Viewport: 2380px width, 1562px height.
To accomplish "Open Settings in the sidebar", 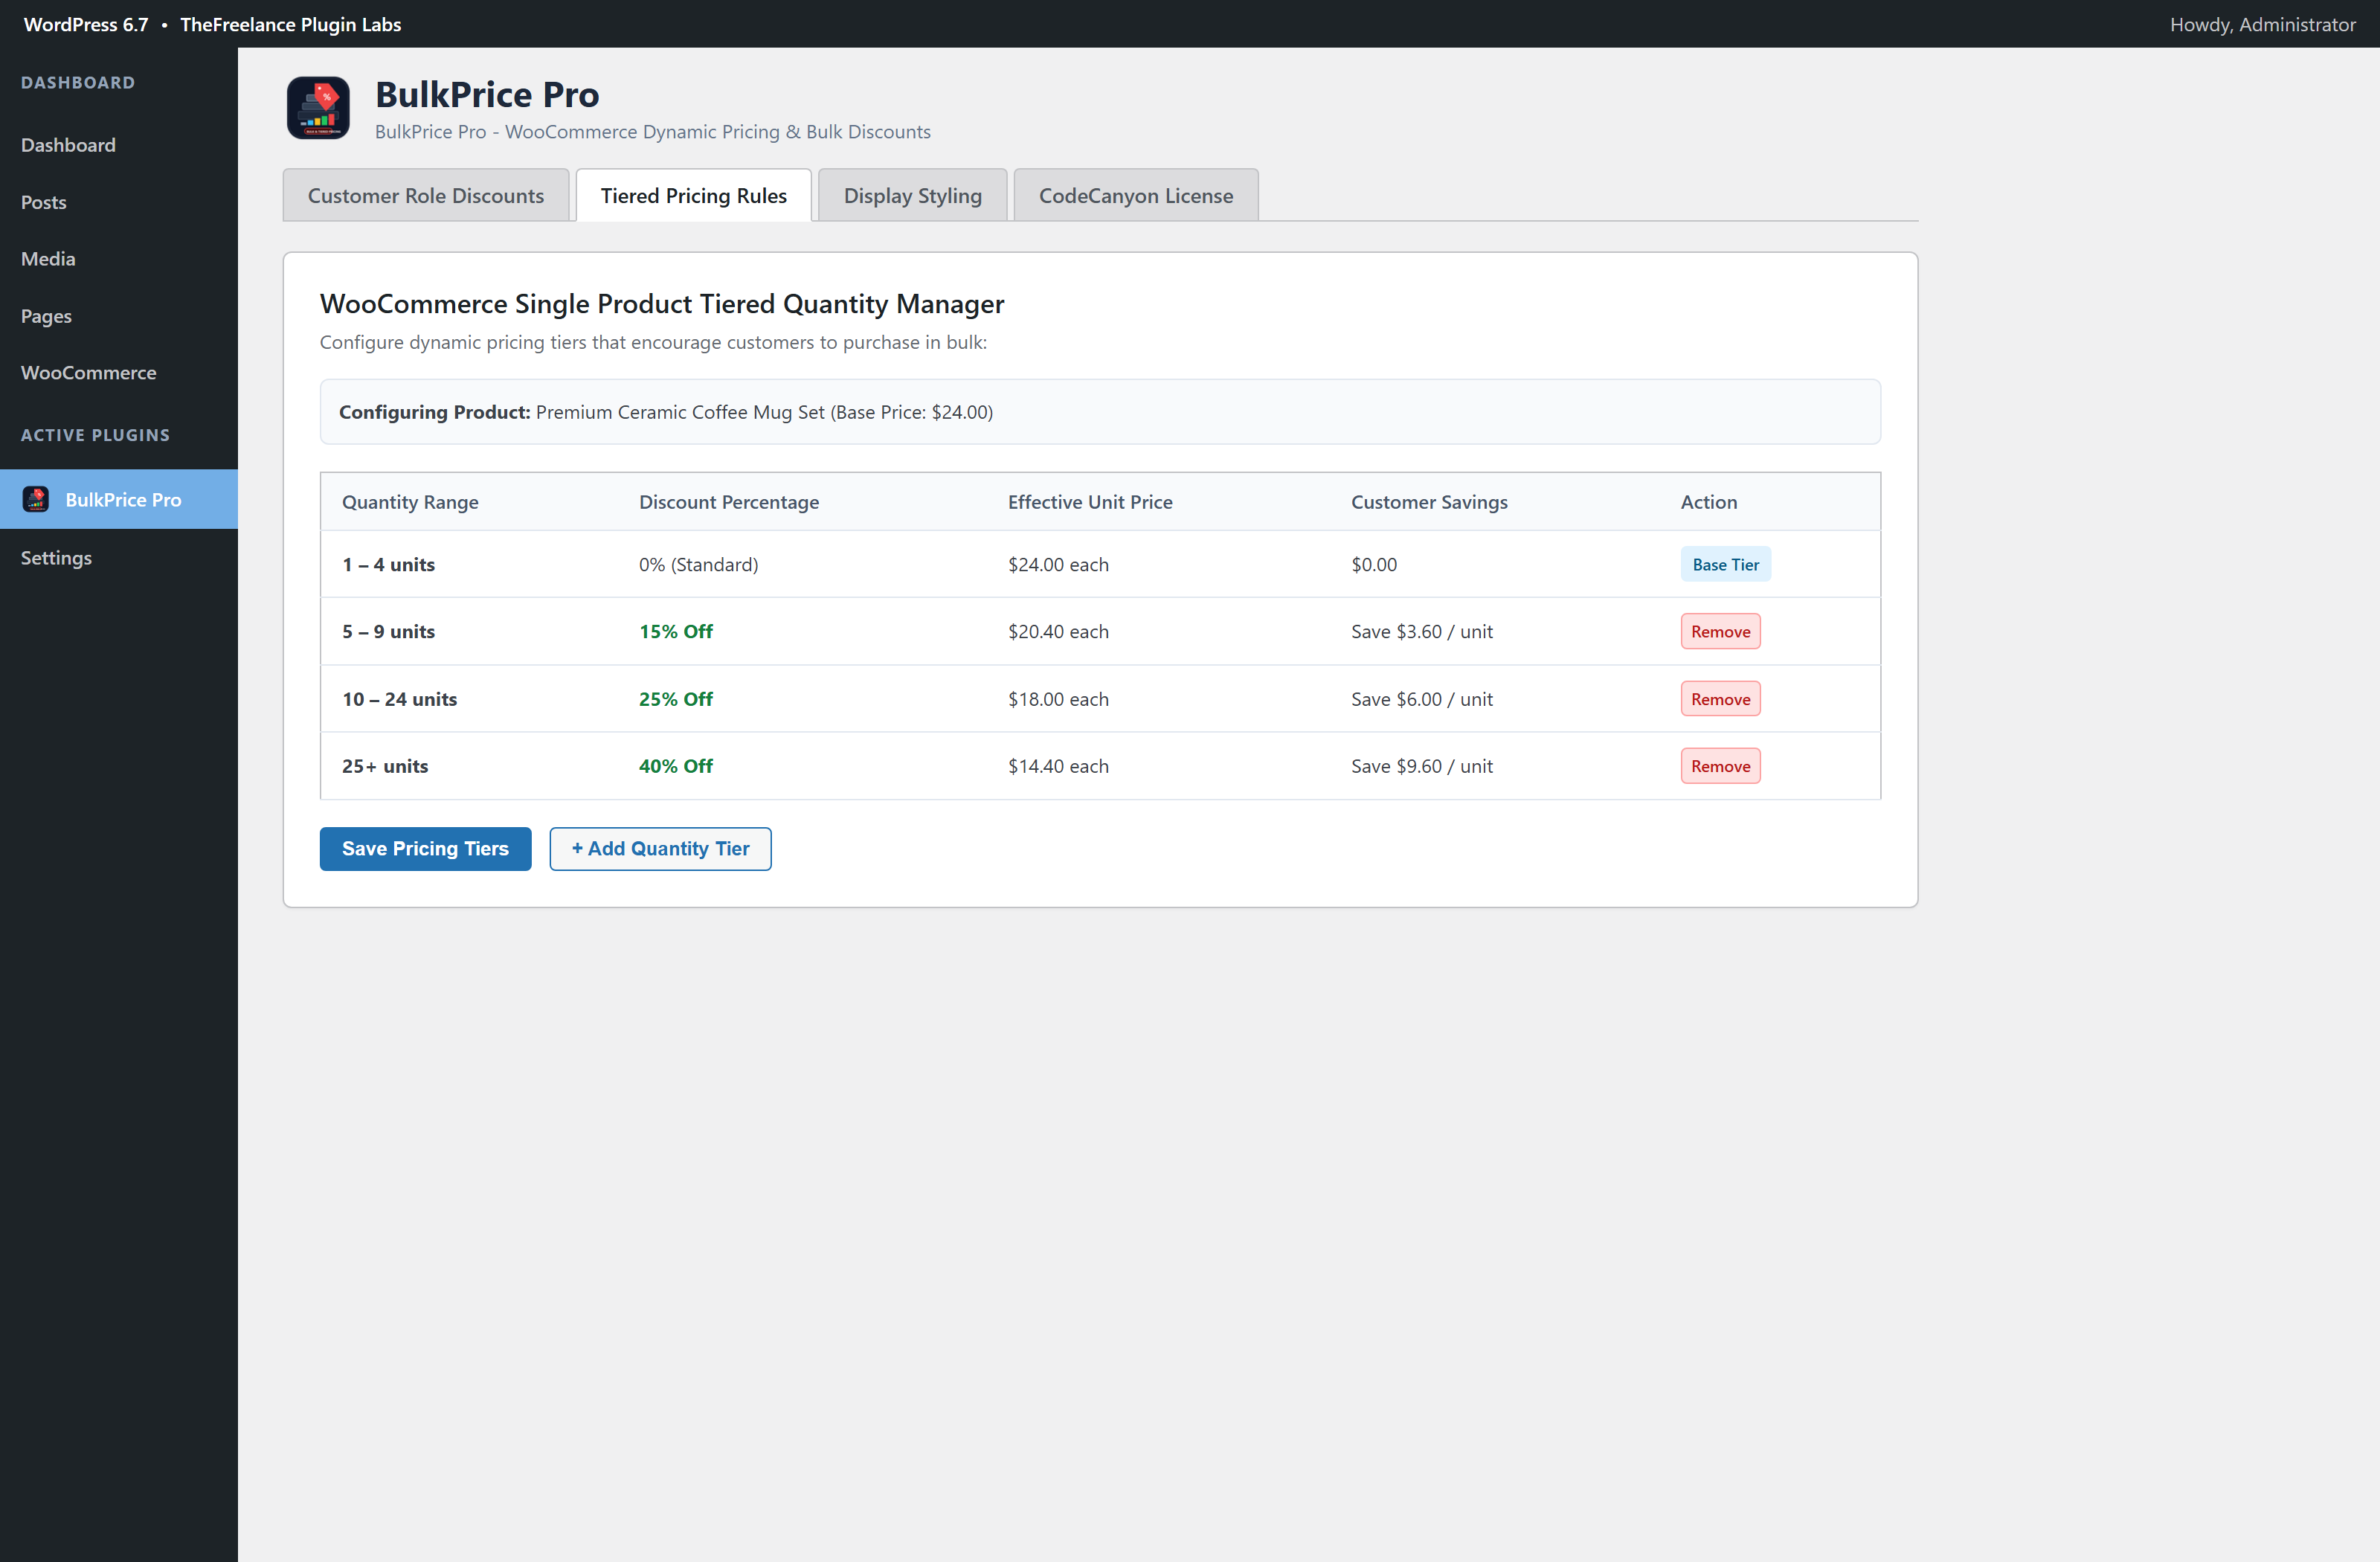I will pos(119,558).
